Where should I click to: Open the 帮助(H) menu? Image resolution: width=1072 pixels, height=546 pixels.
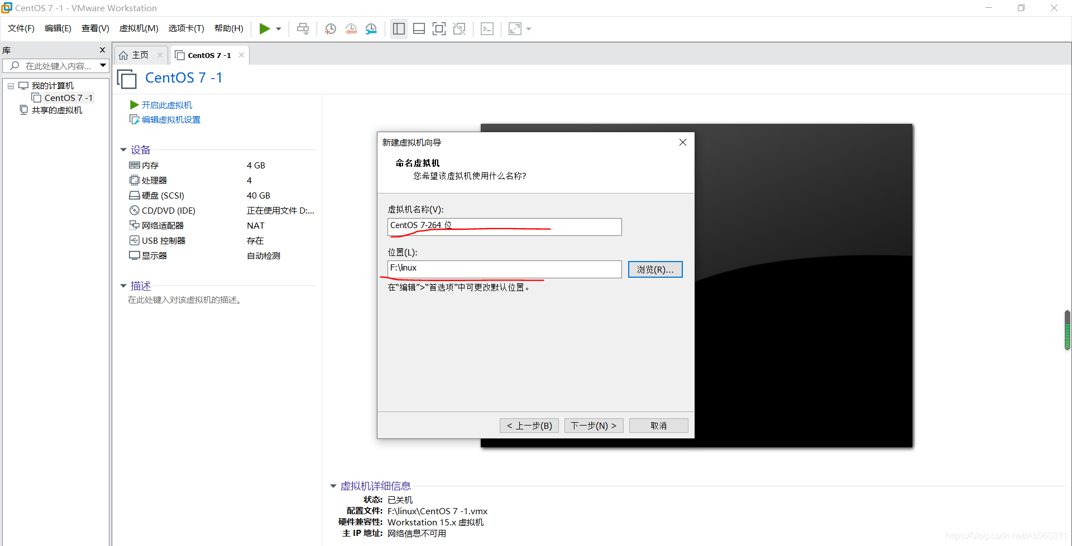point(229,28)
